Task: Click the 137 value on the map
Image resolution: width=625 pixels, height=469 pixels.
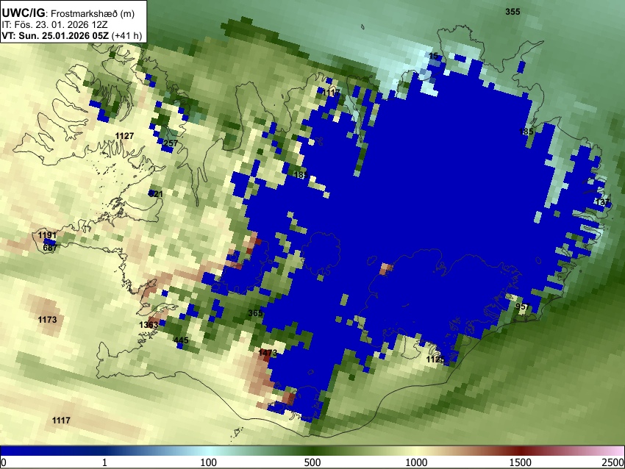Action: (x=603, y=202)
